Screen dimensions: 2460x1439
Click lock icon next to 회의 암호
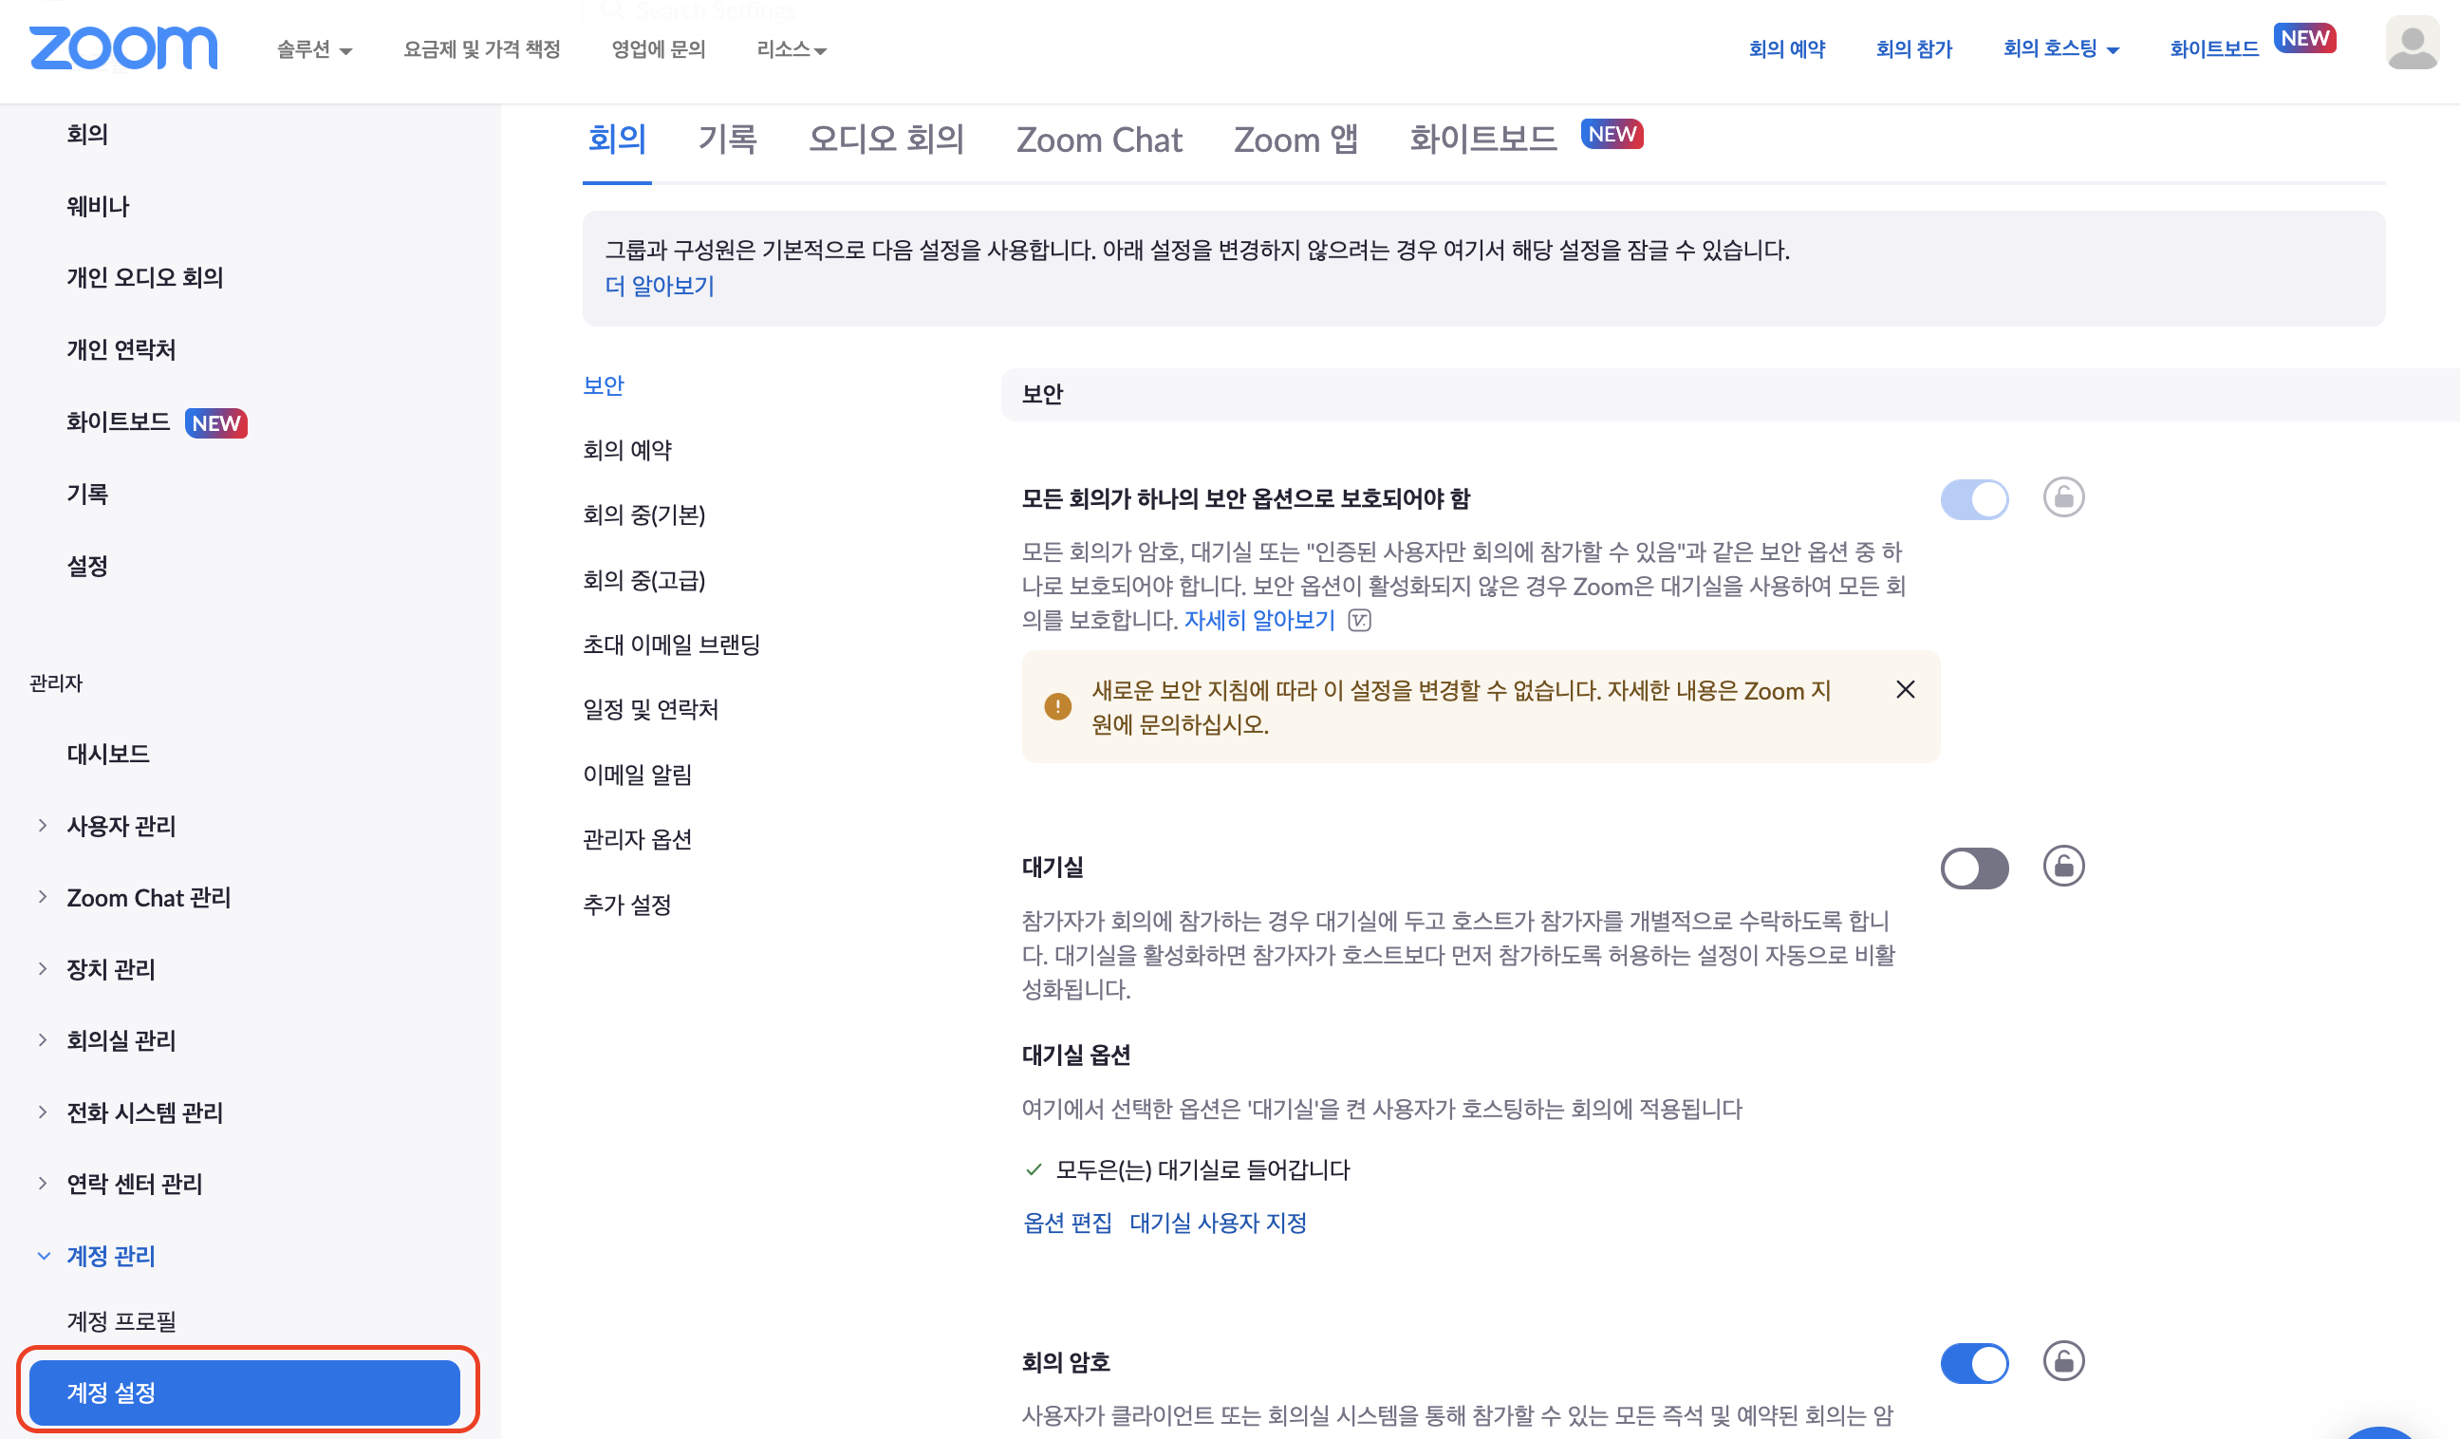(2062, 1361)
